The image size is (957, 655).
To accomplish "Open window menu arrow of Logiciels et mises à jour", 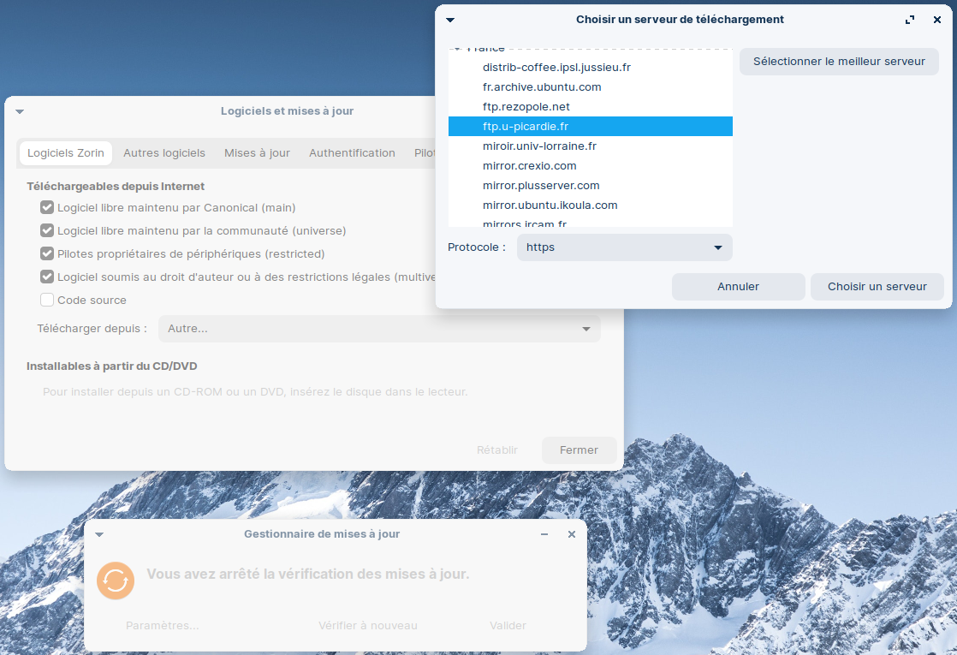I will pyautogui.click(x=20, y=111).
